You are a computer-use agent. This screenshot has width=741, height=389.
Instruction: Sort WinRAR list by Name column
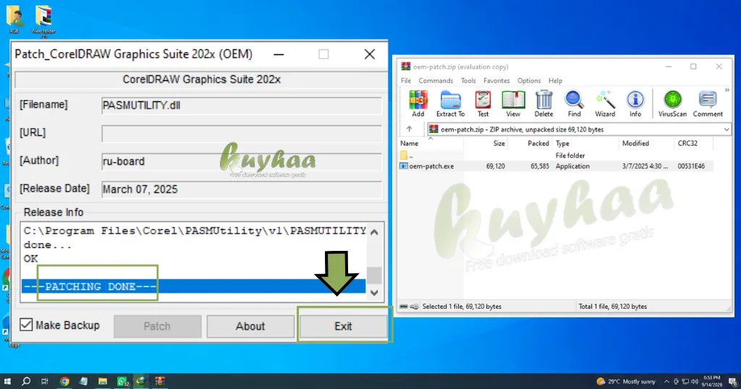click(x=431, y=143)
